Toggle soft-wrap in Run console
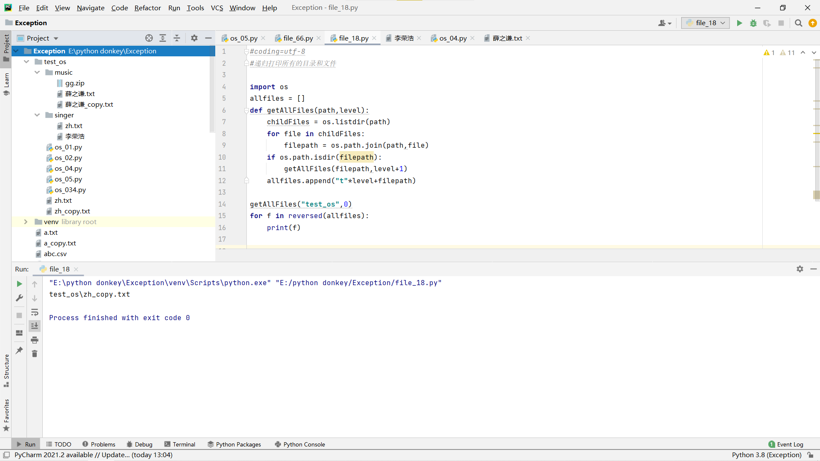This screenshot has width=820, height=461. coord(35,312)
